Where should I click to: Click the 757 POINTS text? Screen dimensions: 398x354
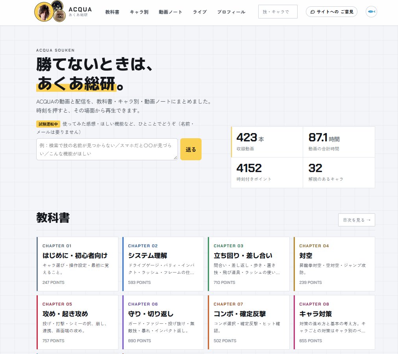(53, 341)
